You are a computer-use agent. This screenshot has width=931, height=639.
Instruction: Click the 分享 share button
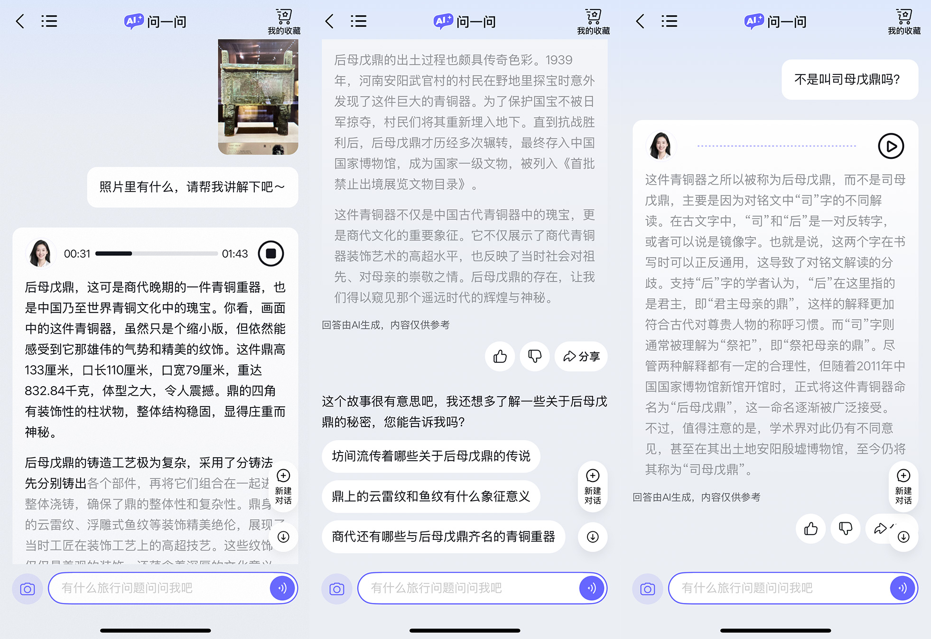tap(581, 356)
